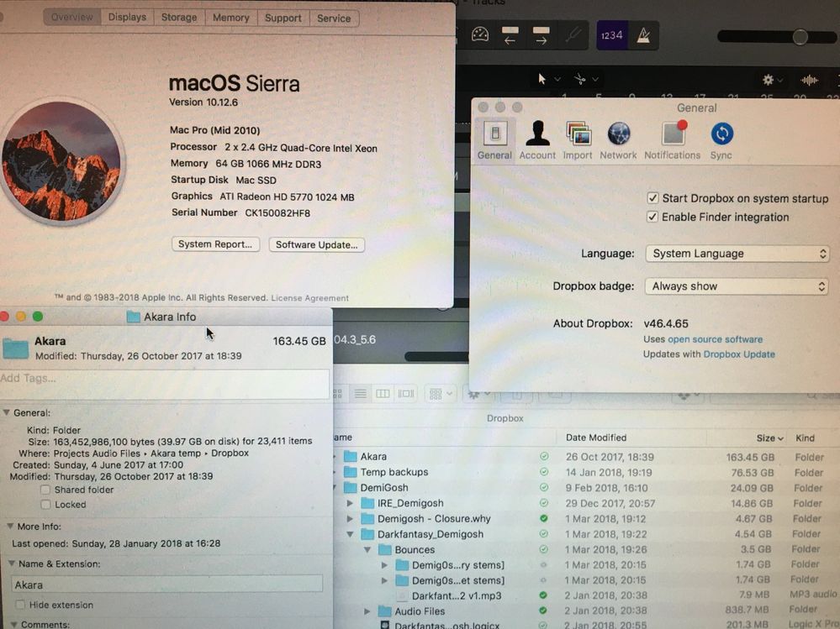Switch to the Memory tab
This screenshot has height=629, width=840.
point(230,18)
